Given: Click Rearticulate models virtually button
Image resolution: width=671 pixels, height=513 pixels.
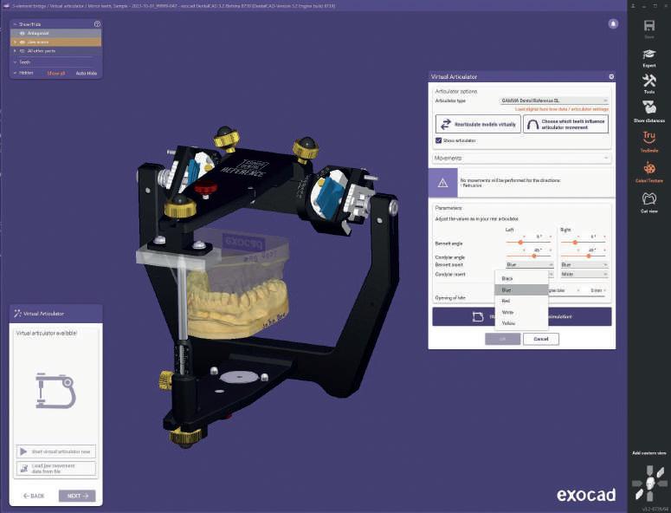Looking at the screenshot, I should click(478, 124).
